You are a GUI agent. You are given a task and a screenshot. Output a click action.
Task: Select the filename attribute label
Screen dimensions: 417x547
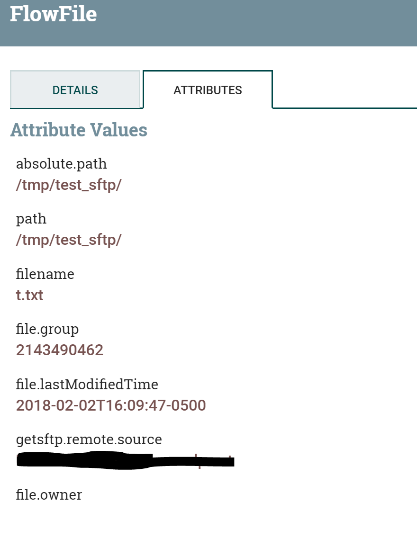(x=45, y=274)
